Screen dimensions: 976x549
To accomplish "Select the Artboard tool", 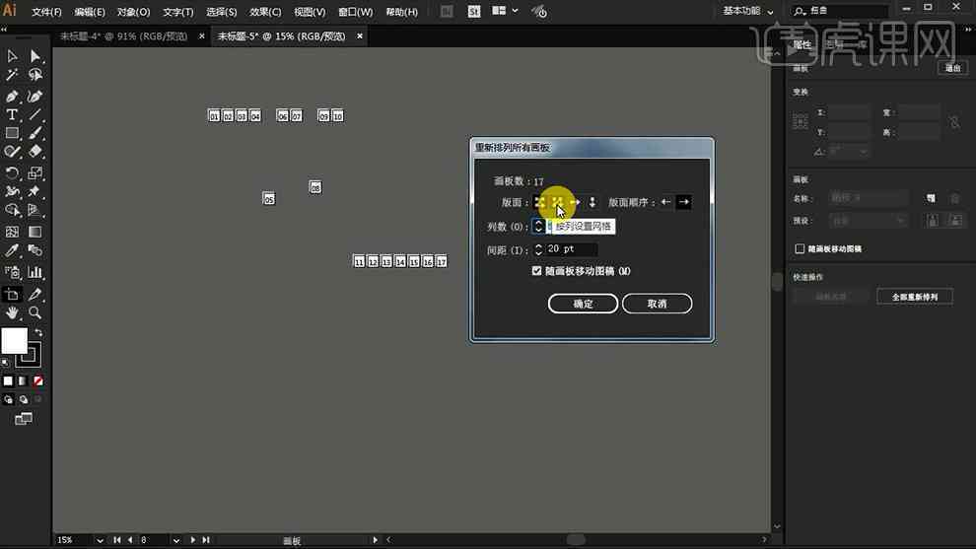I will click(x=12, y=294).
